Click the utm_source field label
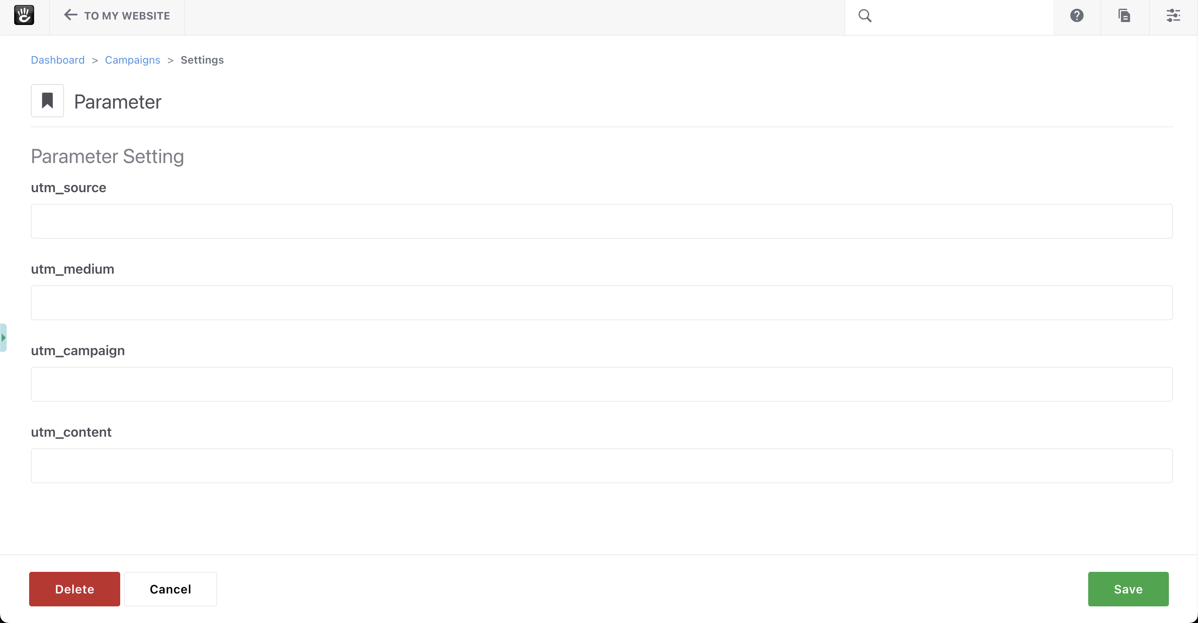Image resolution: width=1198 pixels, height=623 pixels. click(68, 188)
